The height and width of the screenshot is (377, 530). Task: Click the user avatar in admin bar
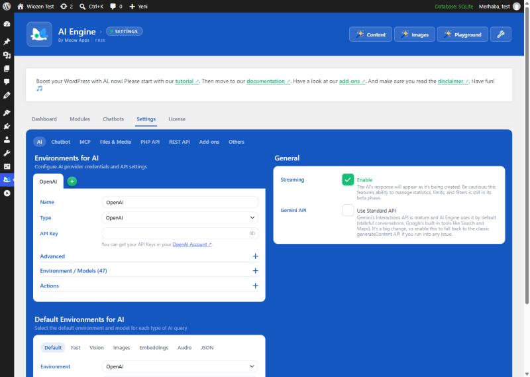[517, 7]
